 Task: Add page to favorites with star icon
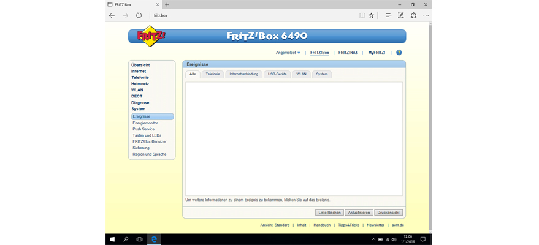click(371, 15)
